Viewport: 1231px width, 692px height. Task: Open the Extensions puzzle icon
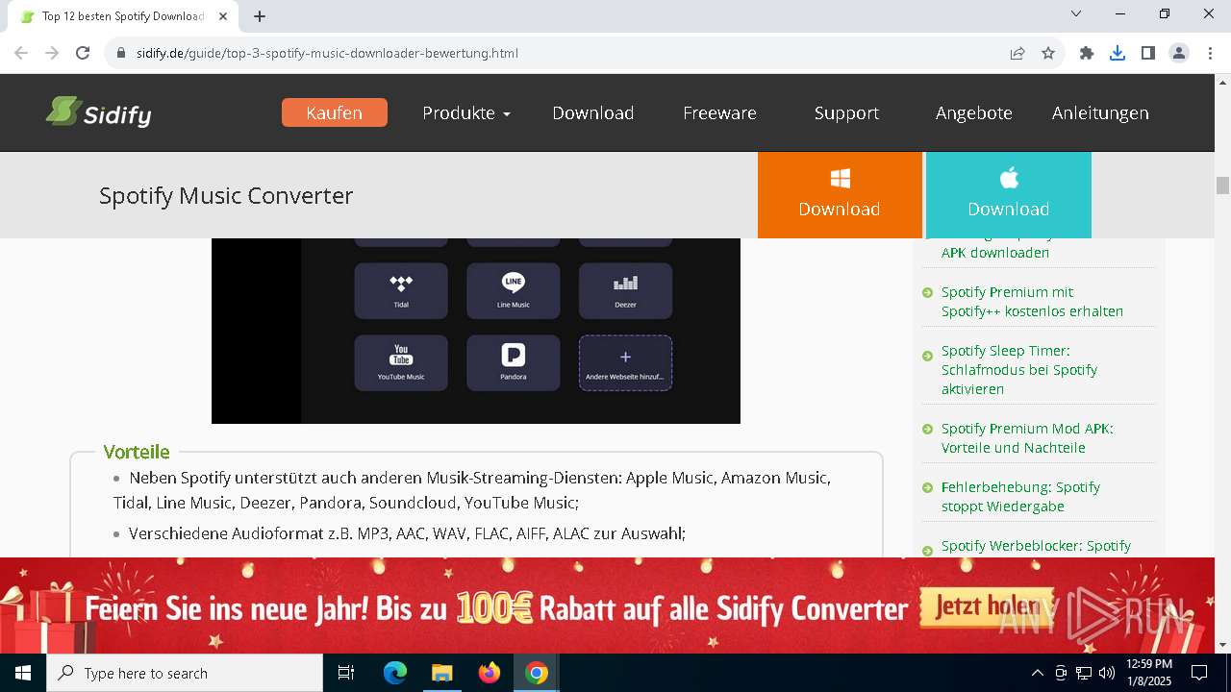pos(1087,53)
